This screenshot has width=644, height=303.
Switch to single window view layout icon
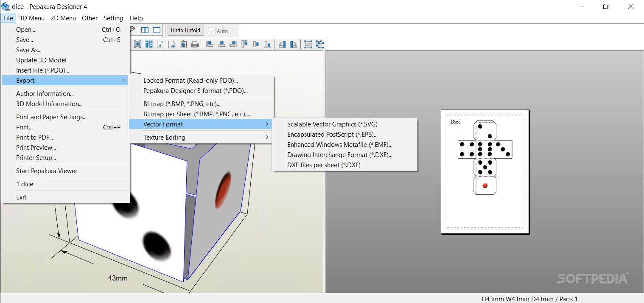tap(157, 30)
